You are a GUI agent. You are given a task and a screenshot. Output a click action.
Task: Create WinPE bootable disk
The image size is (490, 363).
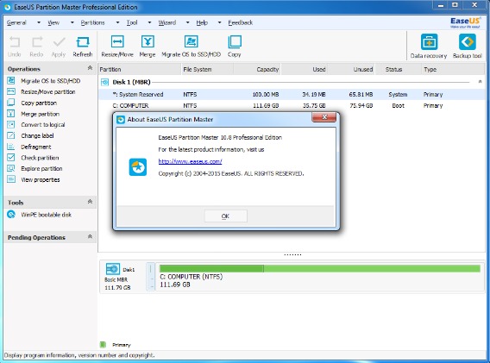39,215
